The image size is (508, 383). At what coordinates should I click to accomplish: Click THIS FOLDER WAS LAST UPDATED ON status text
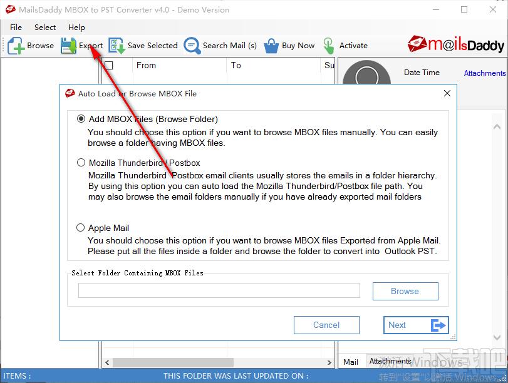coord(236,376)
